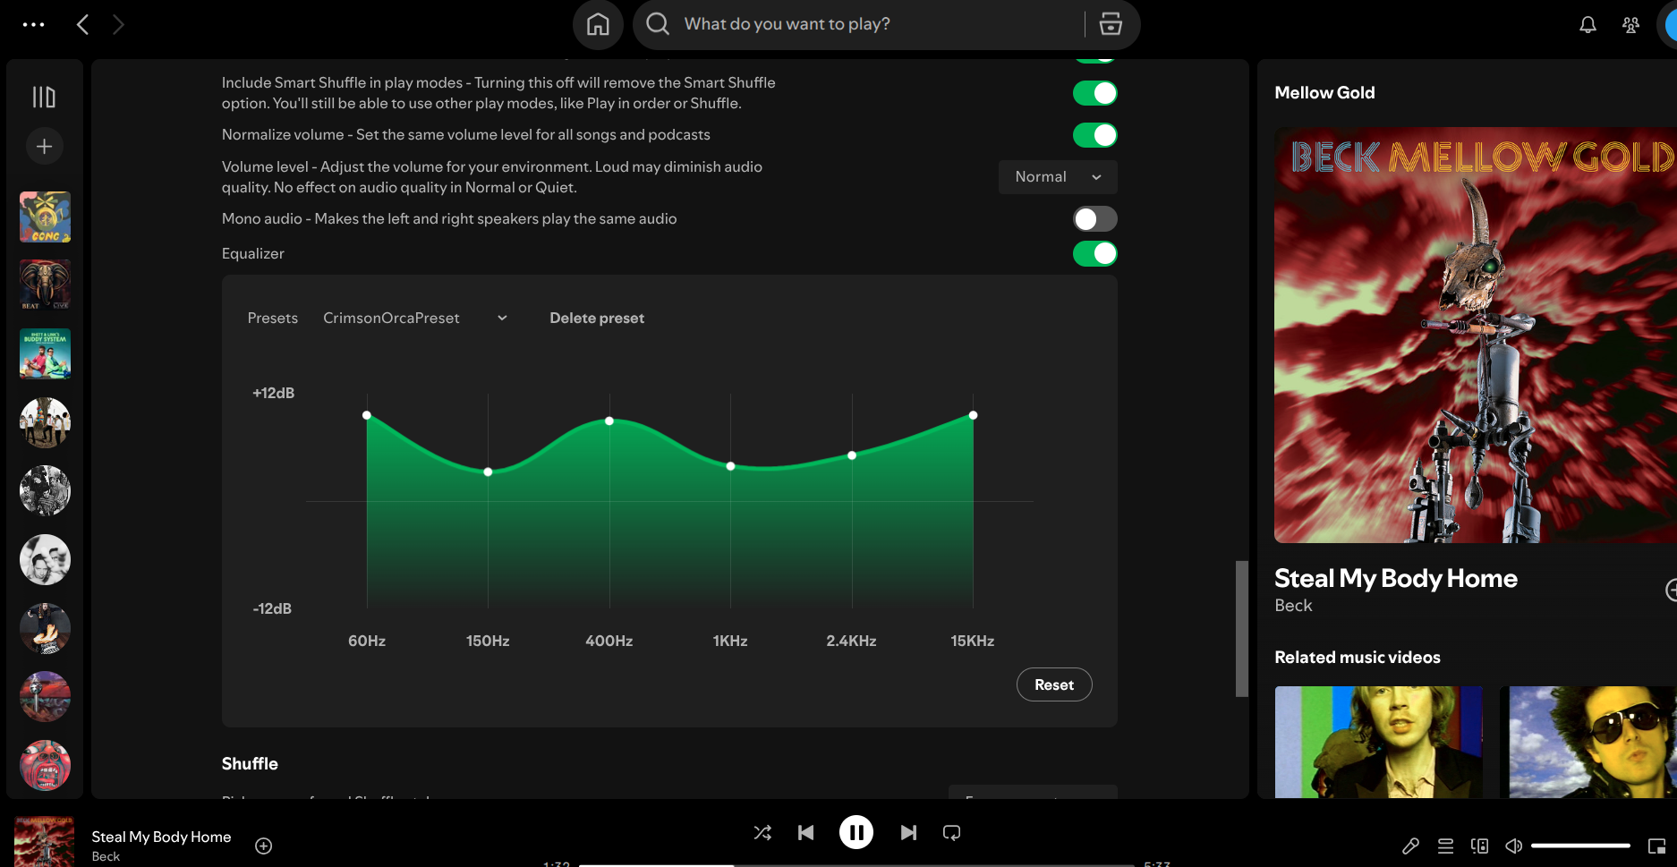Open the Friend Activity icon

pyautogui.click(x=1630, y=25)
